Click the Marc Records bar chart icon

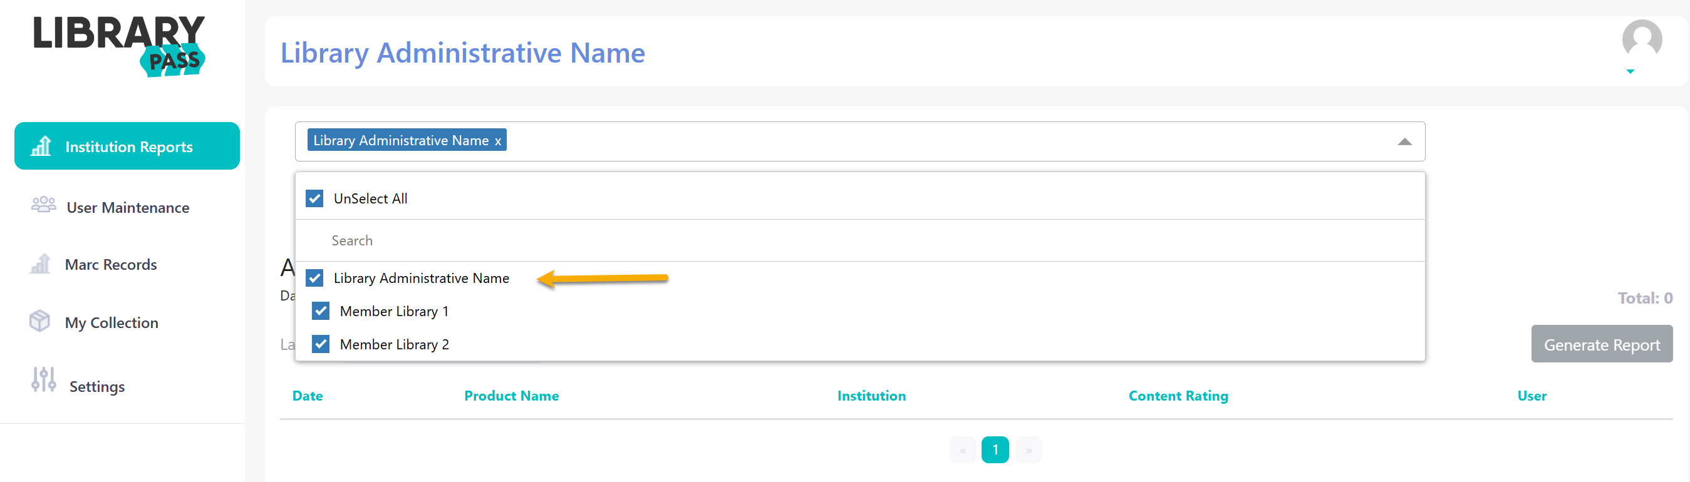pyautogui.click(x=40, y=264)
